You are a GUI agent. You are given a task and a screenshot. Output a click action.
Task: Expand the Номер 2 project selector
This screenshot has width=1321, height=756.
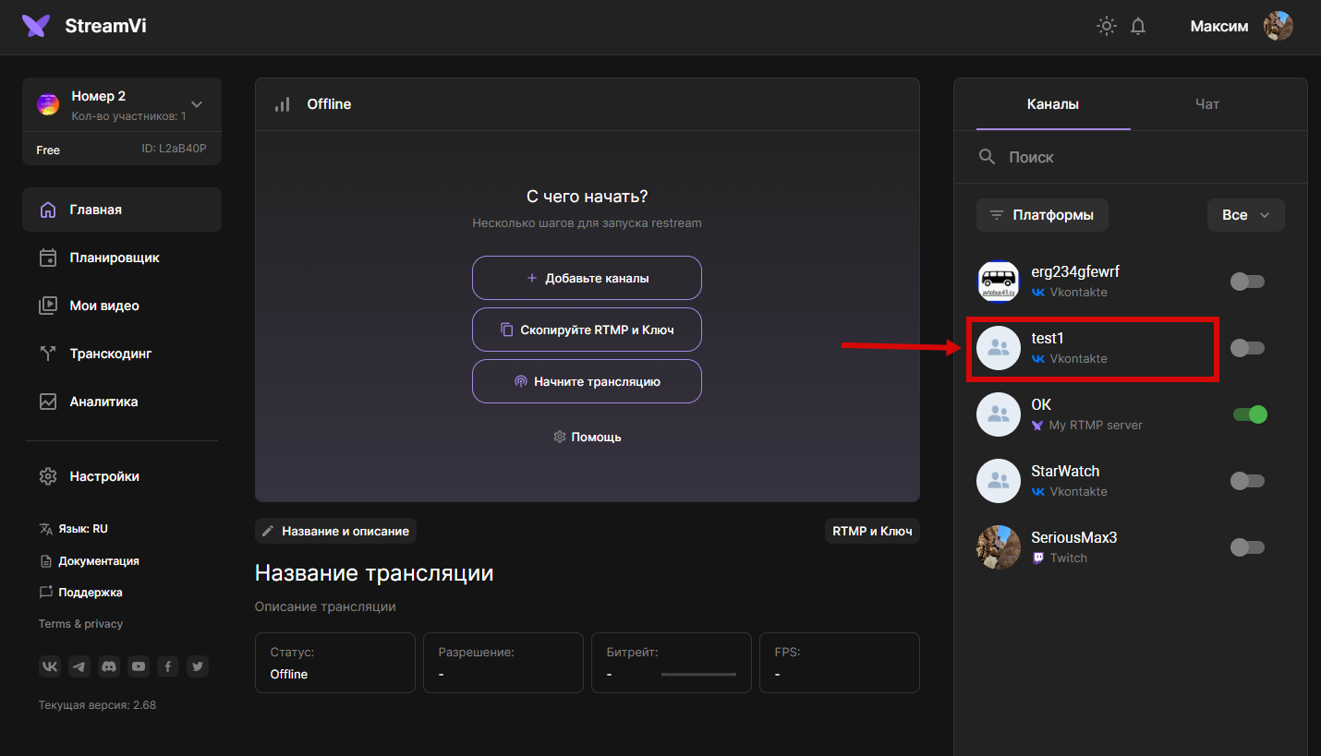point(196,104)
